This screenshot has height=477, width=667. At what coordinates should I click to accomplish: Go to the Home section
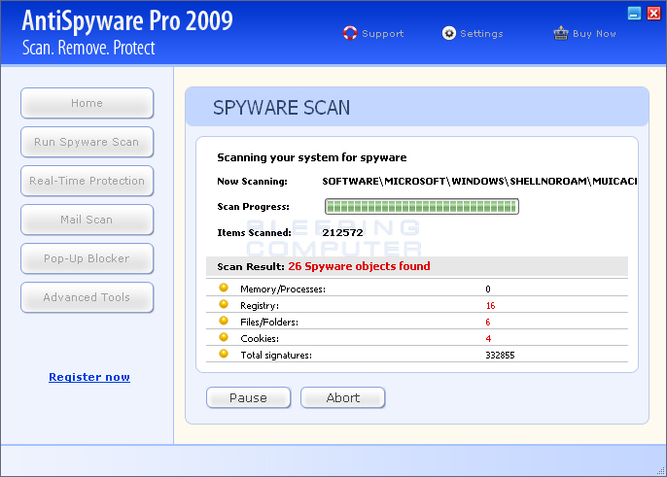click(x=87, y=103)
